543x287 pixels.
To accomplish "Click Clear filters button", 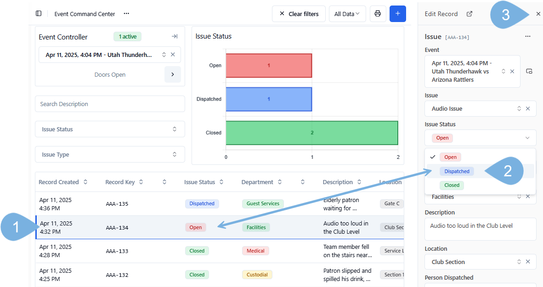I will point(299,14).
